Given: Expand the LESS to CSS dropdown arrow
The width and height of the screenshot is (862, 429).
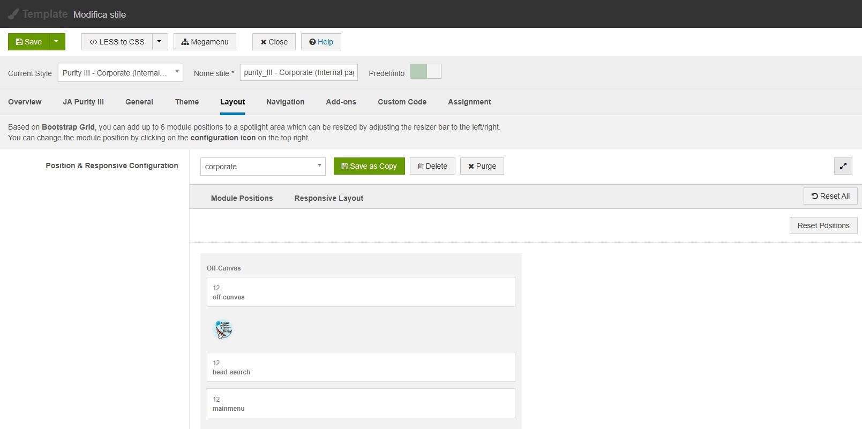Looking at the screenshot, I should [159, 42].
